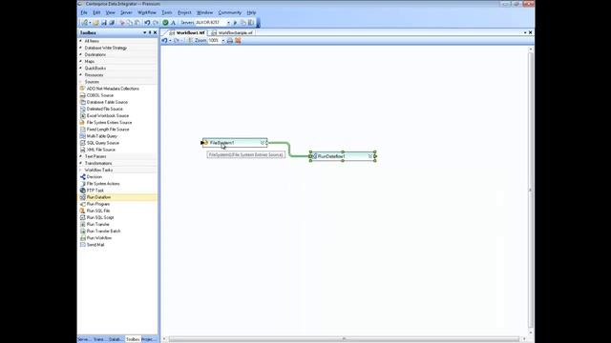Switch to the Project bottom panel tab
611x343 pixels.
[x=148, y=339]
